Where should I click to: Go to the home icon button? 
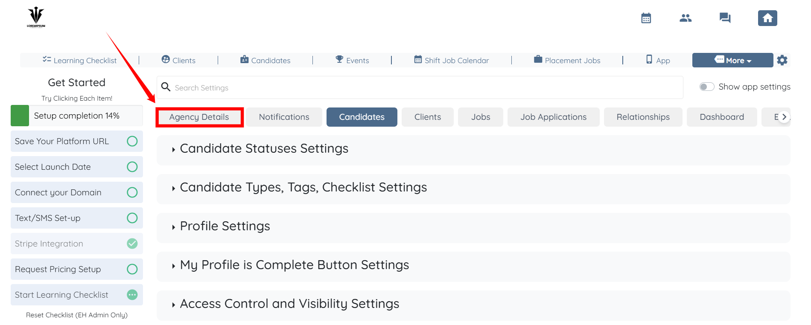coord(767,18)
